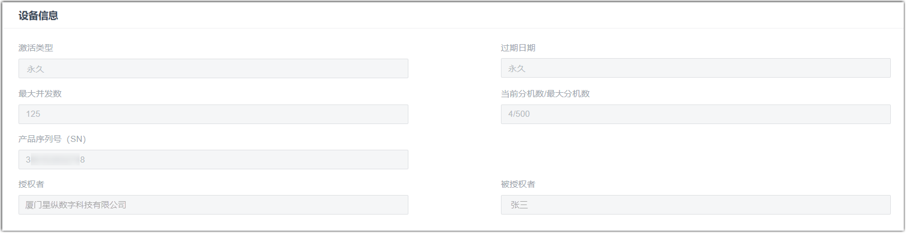Select the 激活类型 input field
The width and height of the screenshot is (906, 233).
pyautogui.click(x=213, y=69)
